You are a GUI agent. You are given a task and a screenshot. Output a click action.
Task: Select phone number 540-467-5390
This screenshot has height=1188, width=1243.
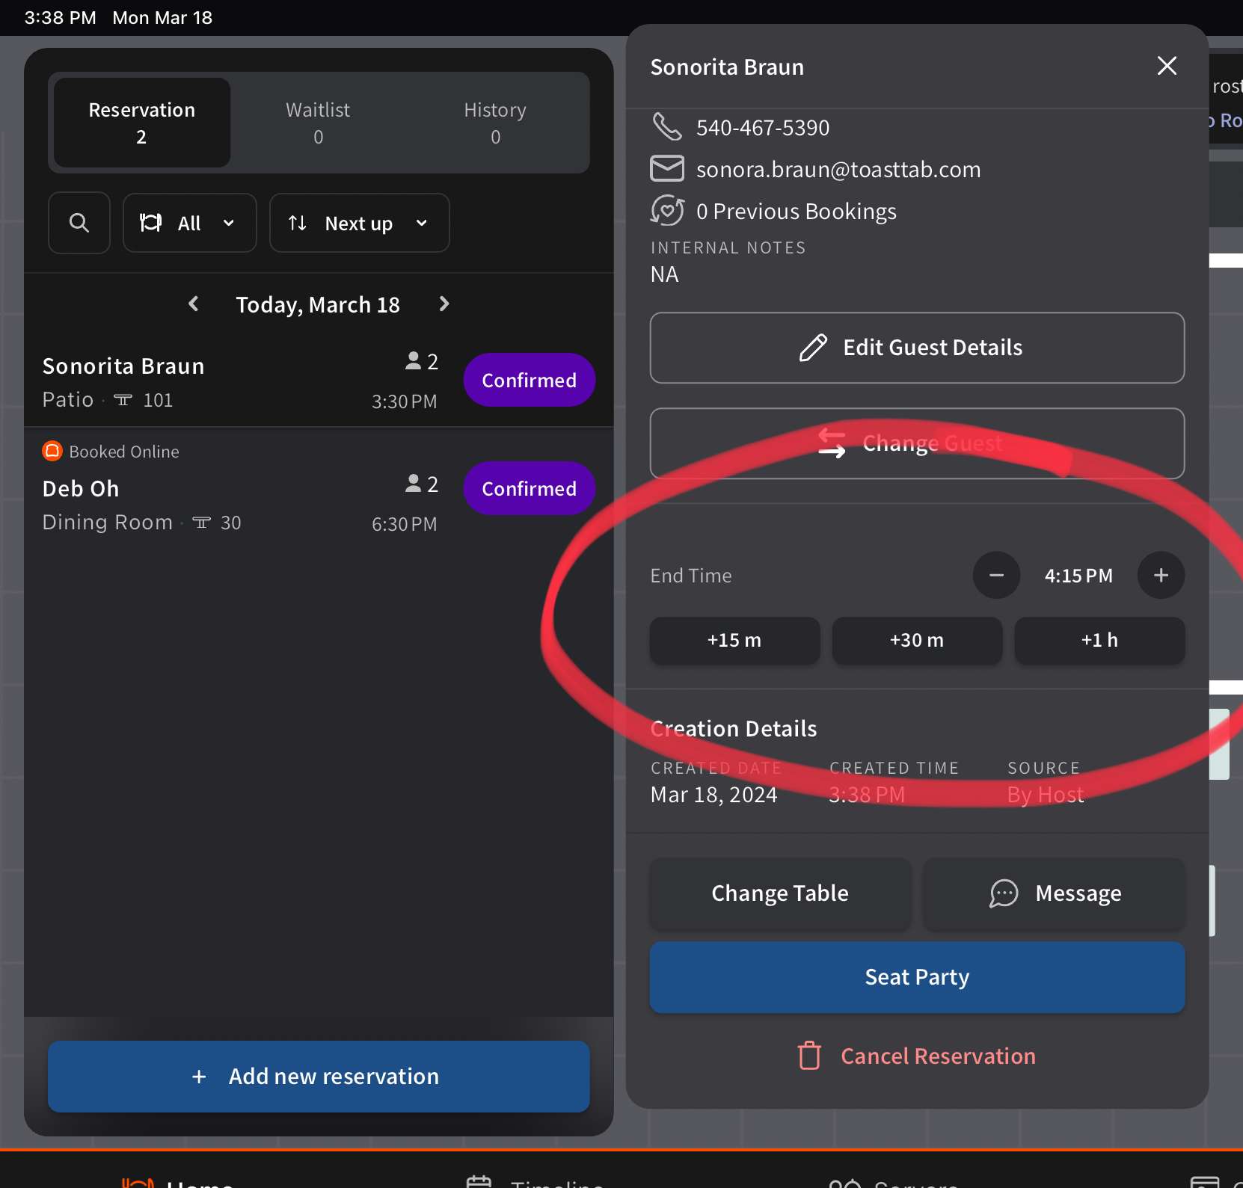[x=763, y=128]
